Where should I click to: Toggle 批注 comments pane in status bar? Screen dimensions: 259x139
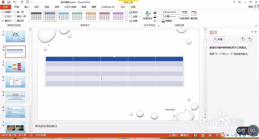click(x=184, y=135)
